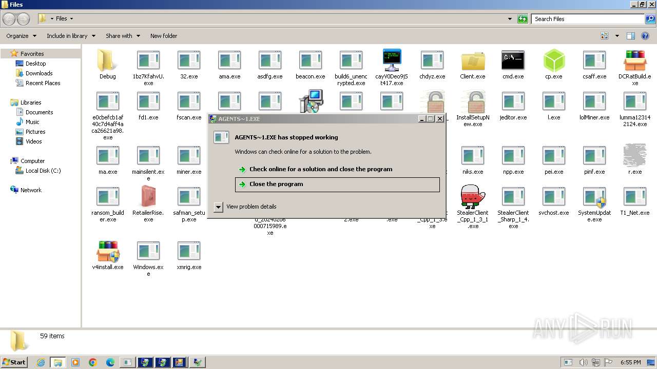Select the Windows.exe file icon
The height and width of the screenshot is (369, 657).
[148, 251]
